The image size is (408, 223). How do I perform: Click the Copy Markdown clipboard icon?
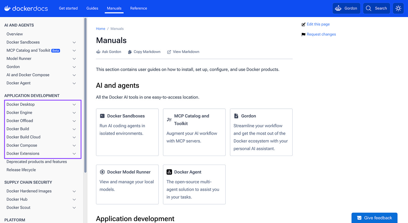tap(130, 52)
